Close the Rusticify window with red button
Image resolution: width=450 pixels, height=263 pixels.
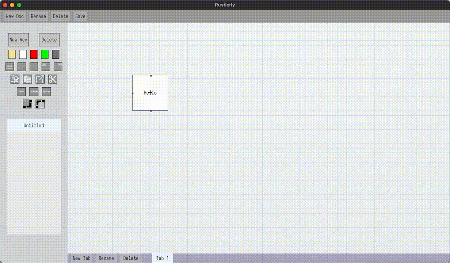[x=5, y=5]
